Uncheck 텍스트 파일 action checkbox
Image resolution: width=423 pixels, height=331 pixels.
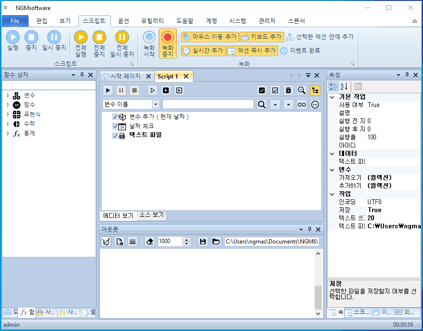pos(115,136)
